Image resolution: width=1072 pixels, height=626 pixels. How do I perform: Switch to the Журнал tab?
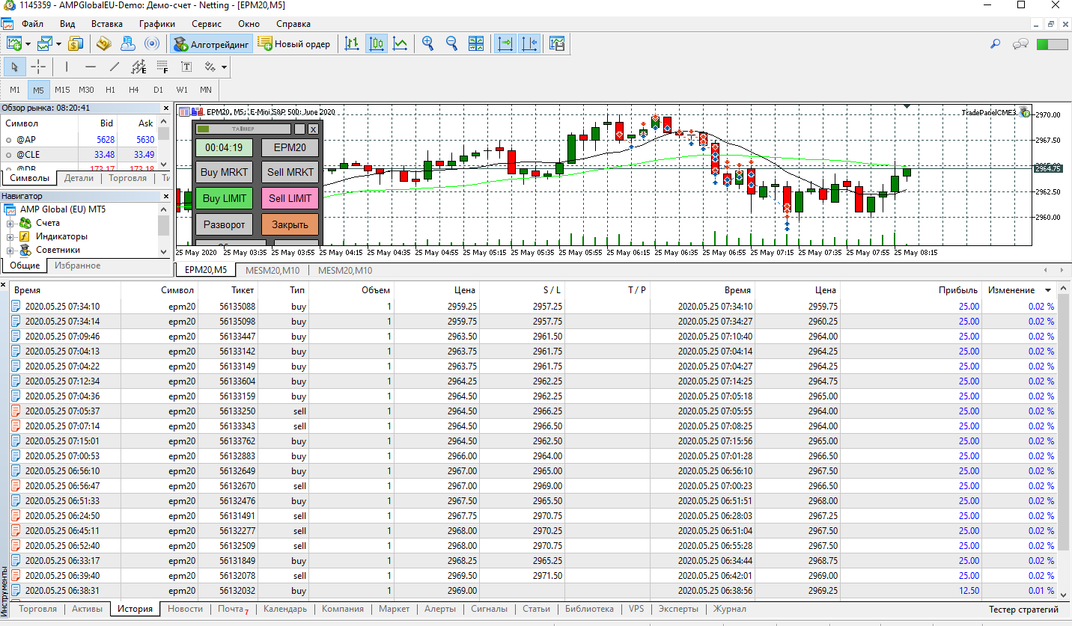tap(728, 609)
